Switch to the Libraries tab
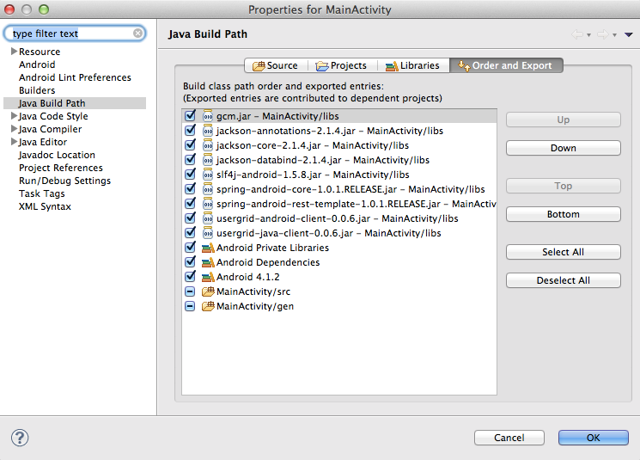 click(x=412, y=65)
